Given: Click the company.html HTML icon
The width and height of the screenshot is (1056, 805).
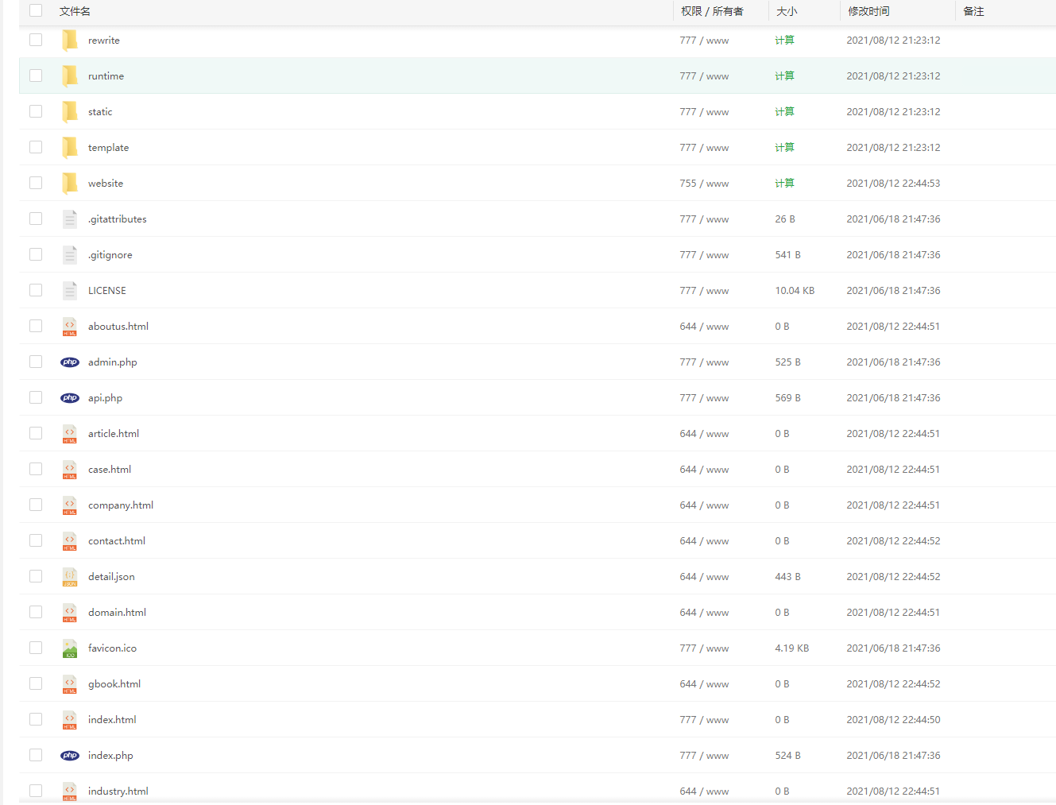Looking at the screenshot, I should point(70,505).
